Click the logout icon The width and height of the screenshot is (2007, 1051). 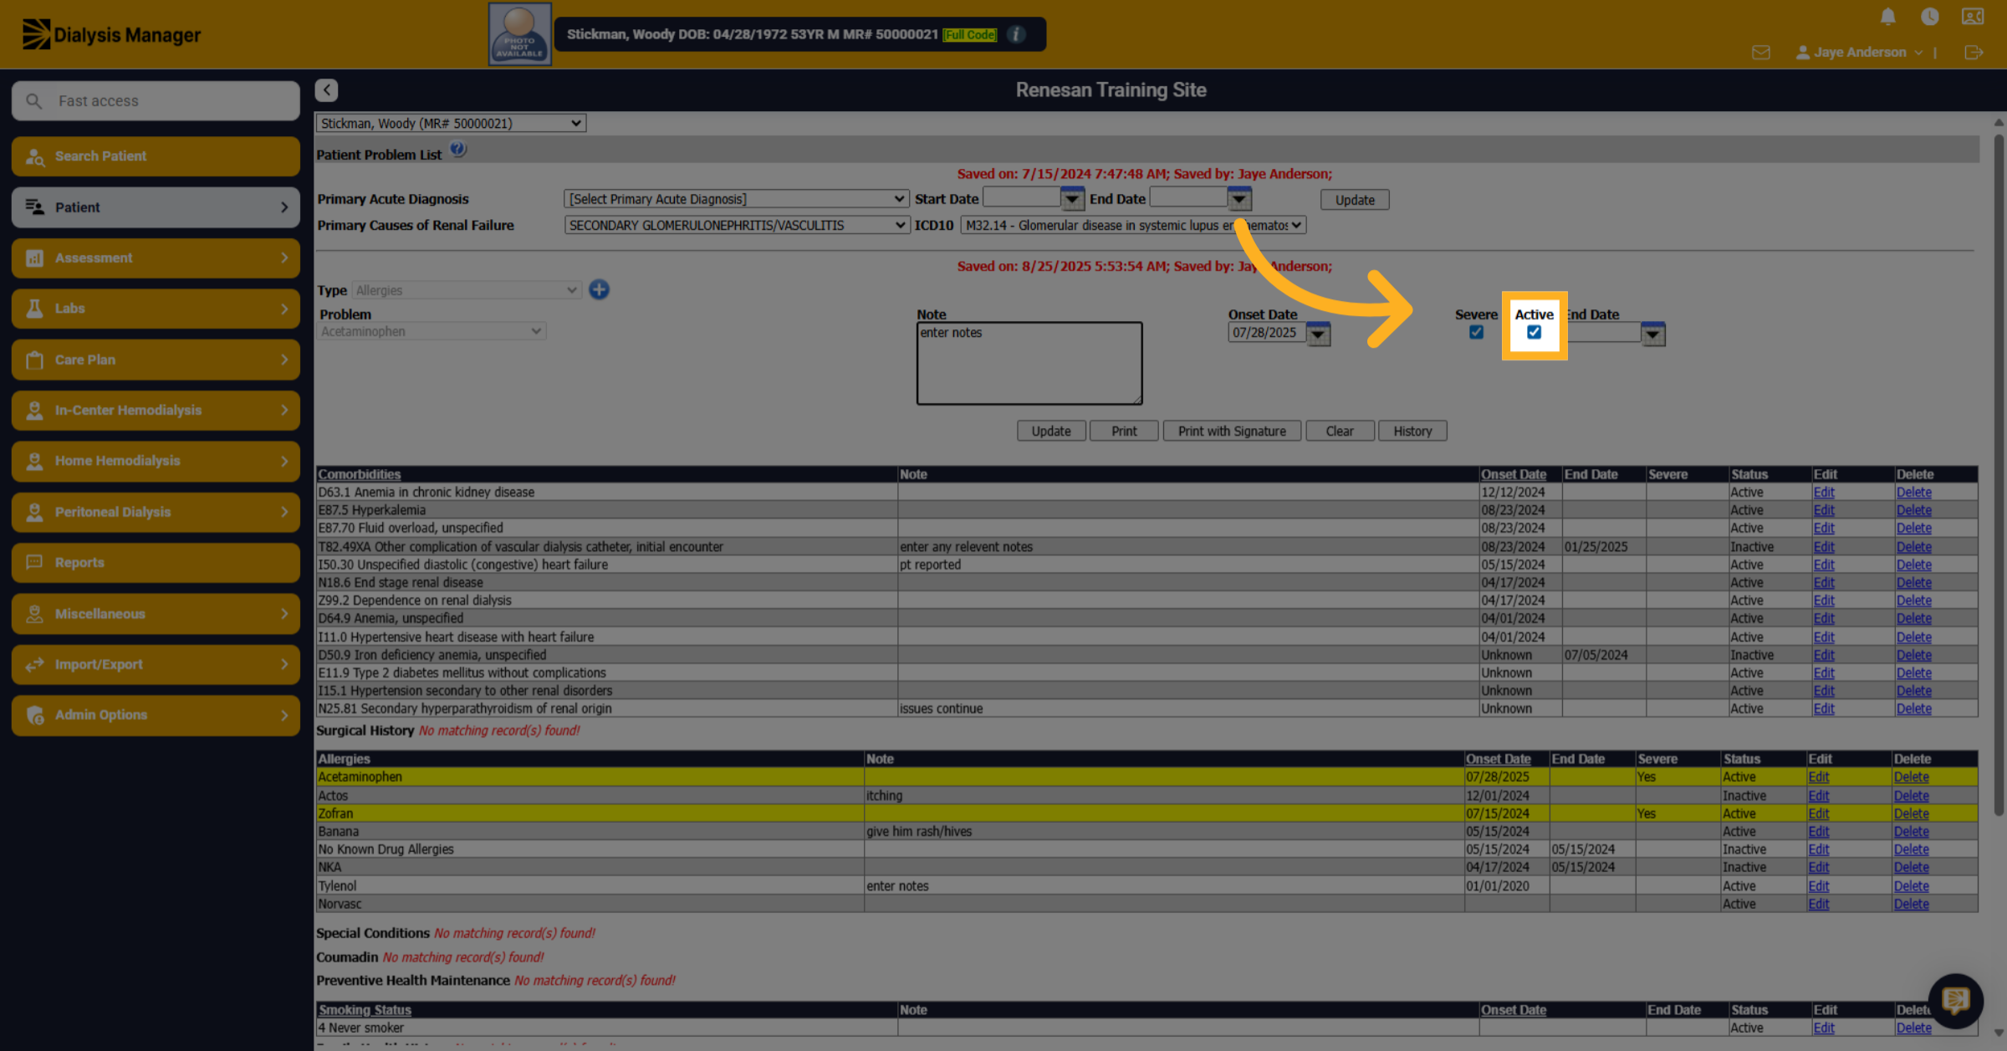1974,53
